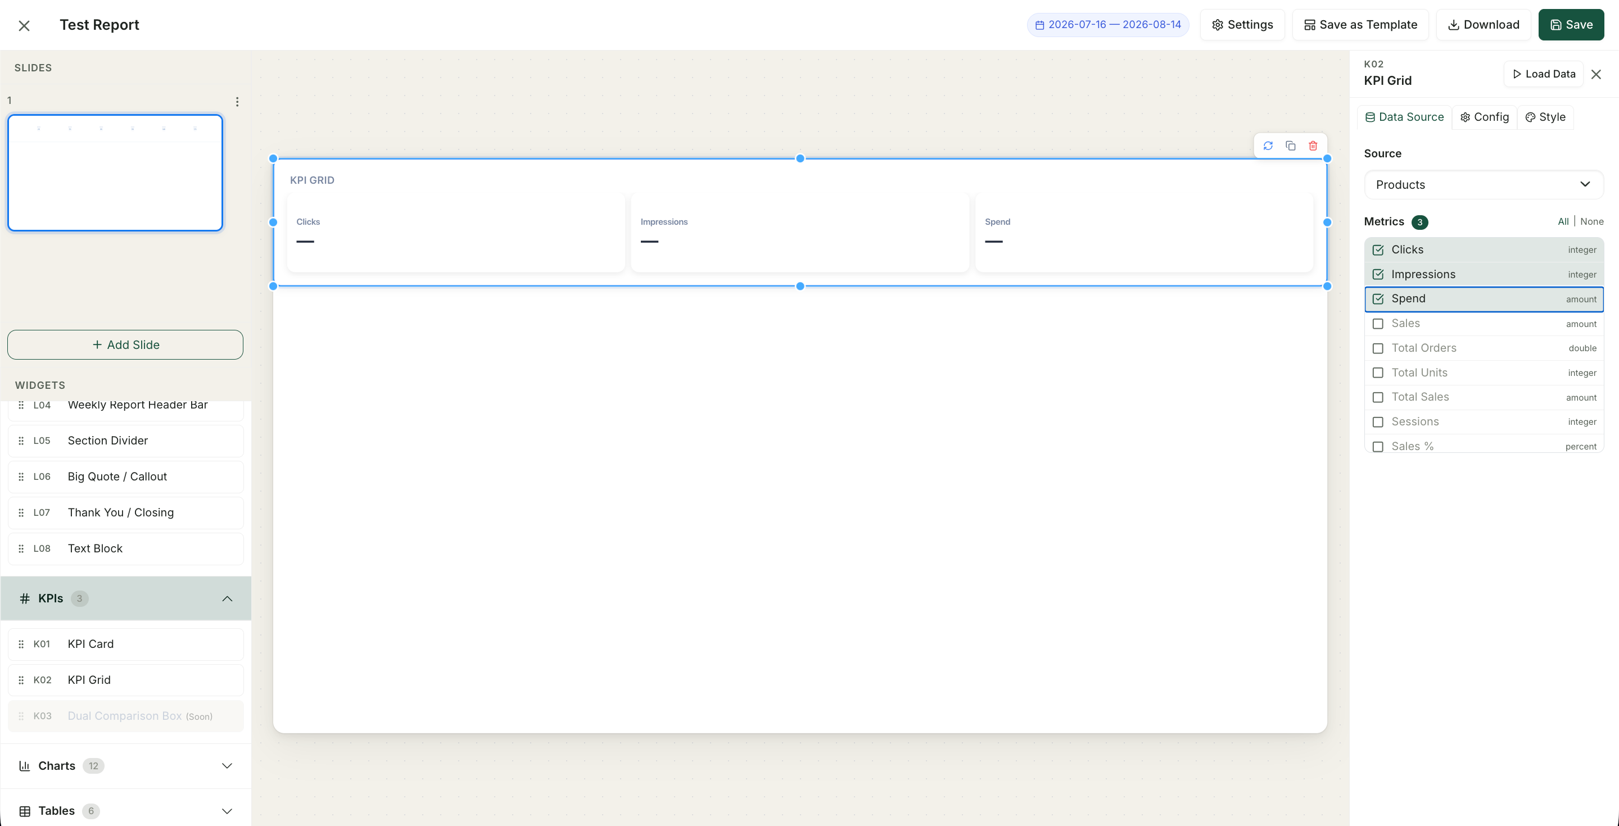The height and width of the screenshot is (826, 1619).
Task: Open report Settings
Action: point(1242,25)
